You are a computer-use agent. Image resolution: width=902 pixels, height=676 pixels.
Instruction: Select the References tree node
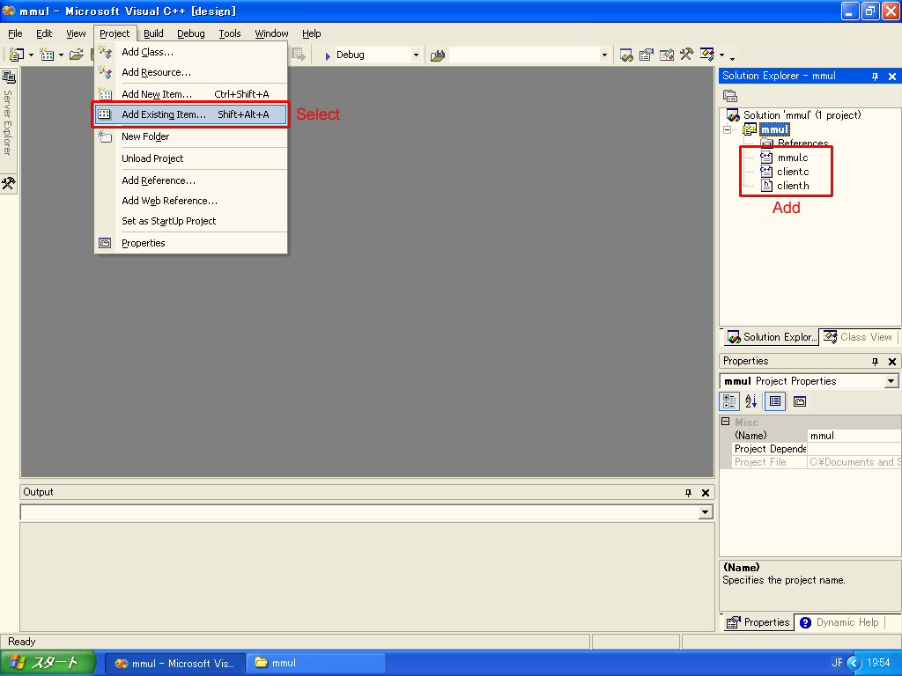tap(802, 143)
